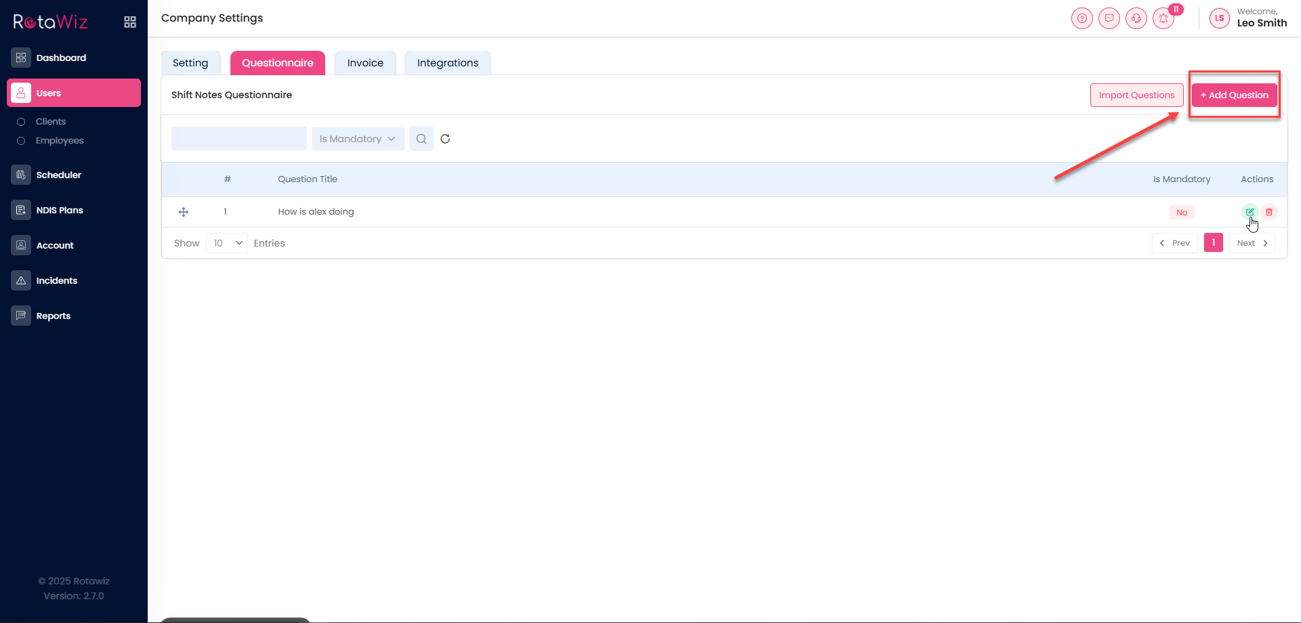Image resolution: width=1301 pixels, height=623 pixels.
Task: Click the Add Question button
Action: (x=1234, y=95)
